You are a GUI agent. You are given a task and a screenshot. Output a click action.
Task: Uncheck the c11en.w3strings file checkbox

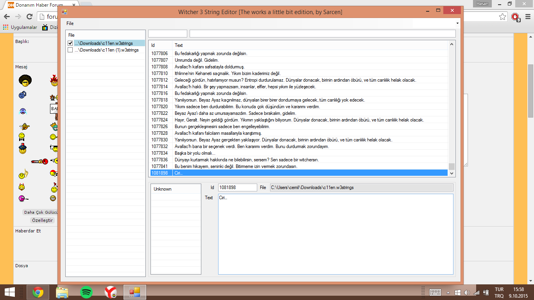[70, 43]
